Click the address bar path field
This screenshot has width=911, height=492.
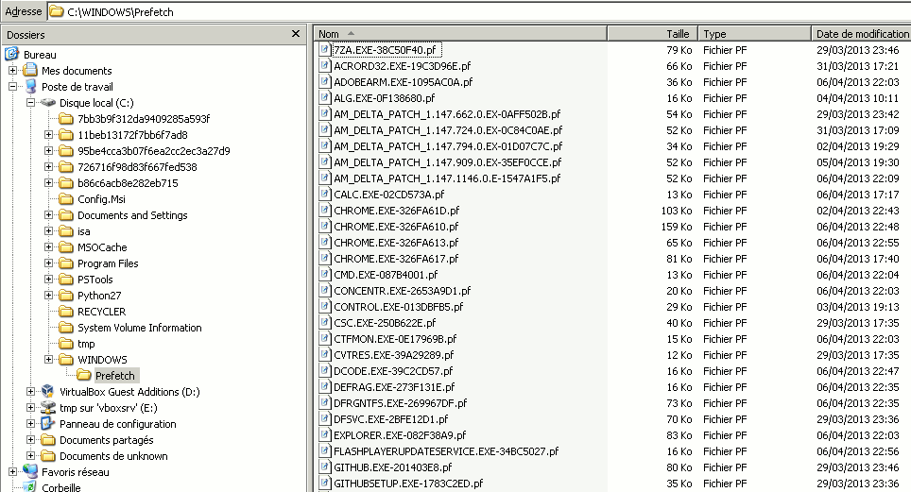click(x=473, y=11)
